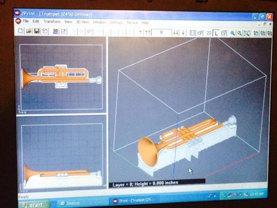Open the Edit menu
This screenshot has height=208, width=277.
pyautogui.click(x=36, y=21)
